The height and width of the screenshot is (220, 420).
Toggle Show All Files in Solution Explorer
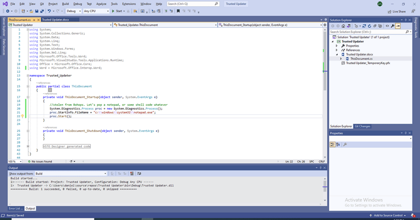tap(380, 26)
